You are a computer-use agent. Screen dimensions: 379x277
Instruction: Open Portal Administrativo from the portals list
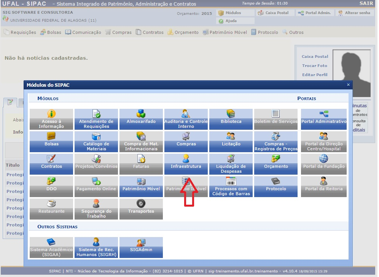[x=324, y=119]
